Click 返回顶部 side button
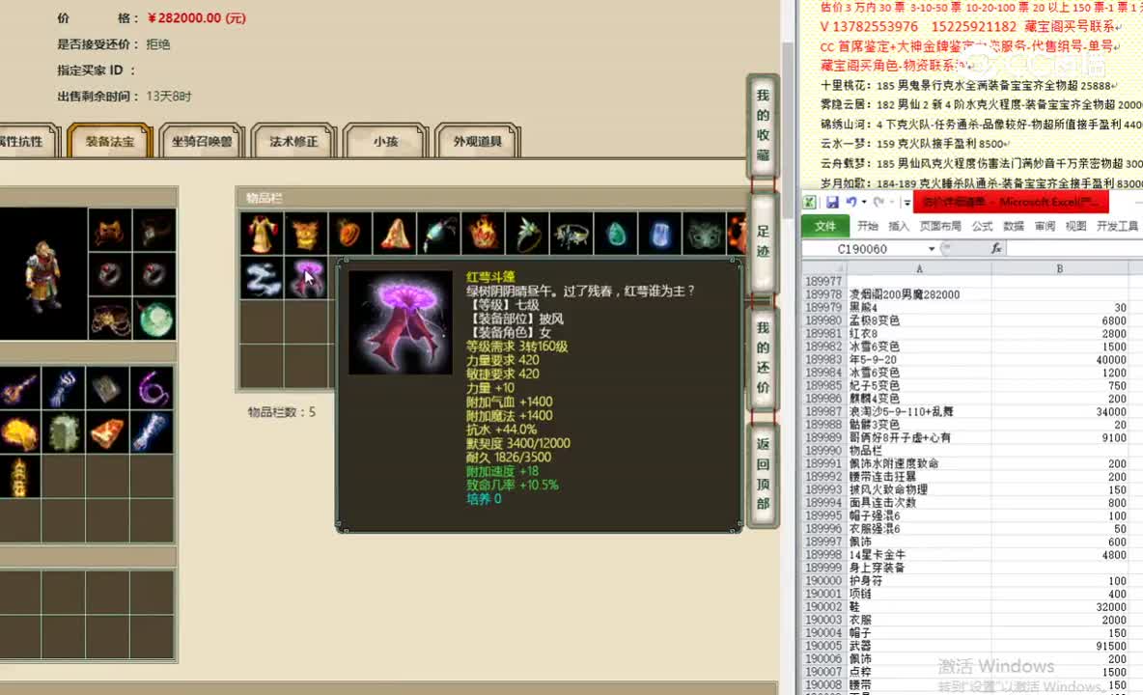 pyautogui.click(x=764, y=474)
